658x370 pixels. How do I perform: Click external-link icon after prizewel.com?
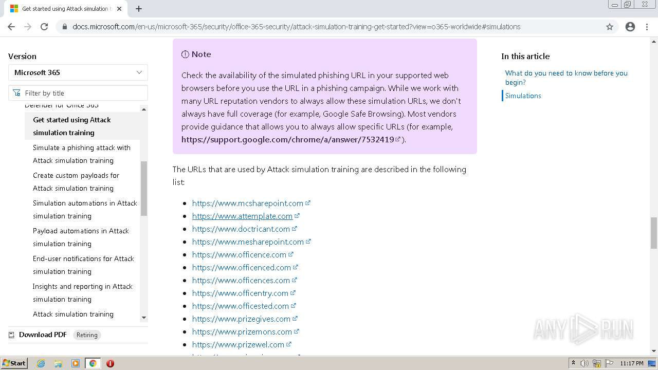click(x=289, y=344)
